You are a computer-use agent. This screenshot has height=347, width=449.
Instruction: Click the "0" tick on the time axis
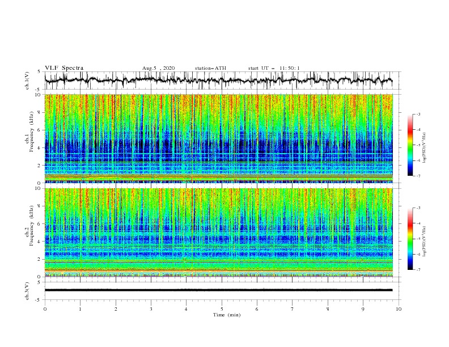[x=45, y=309]
